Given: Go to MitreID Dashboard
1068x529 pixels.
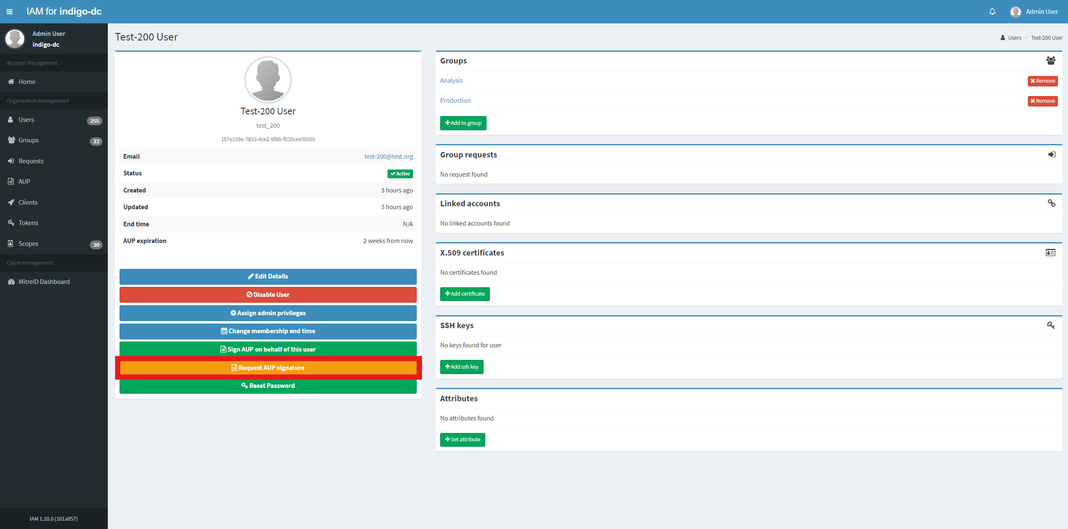Looking at the screenshot, I should tap(44, 282).
